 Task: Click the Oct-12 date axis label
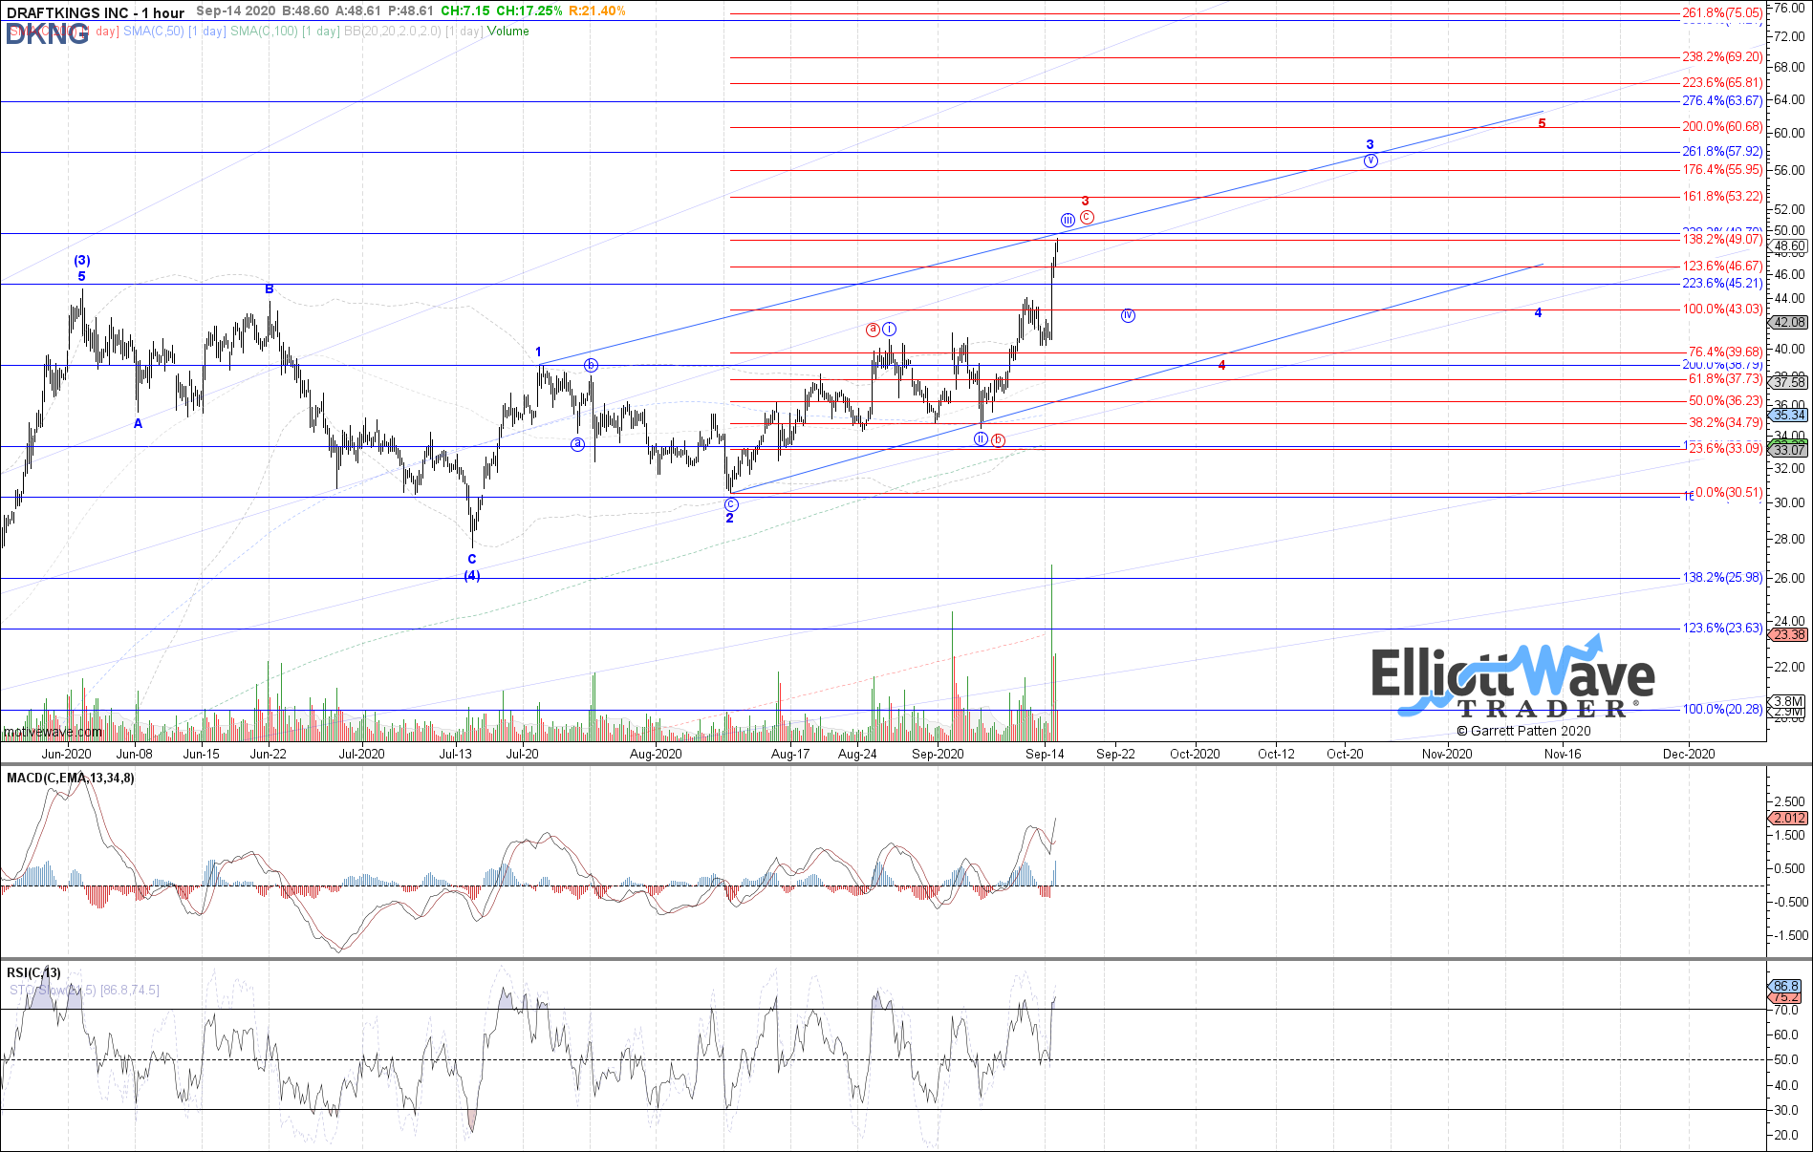point(1276,755)
